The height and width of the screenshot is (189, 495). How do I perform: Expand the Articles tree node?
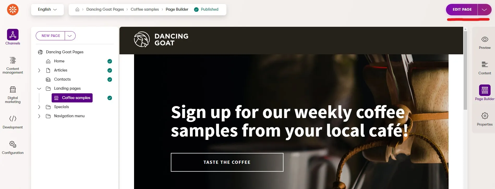click(39, 70)
